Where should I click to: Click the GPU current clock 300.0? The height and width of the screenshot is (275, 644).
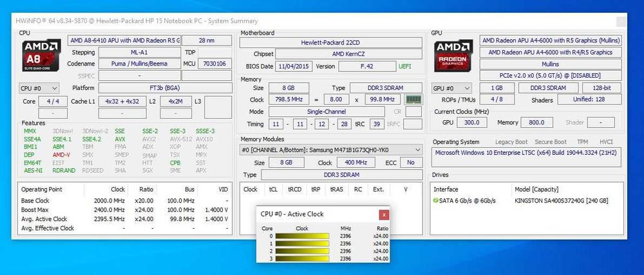pyautogui.click(x=472, y=123)
